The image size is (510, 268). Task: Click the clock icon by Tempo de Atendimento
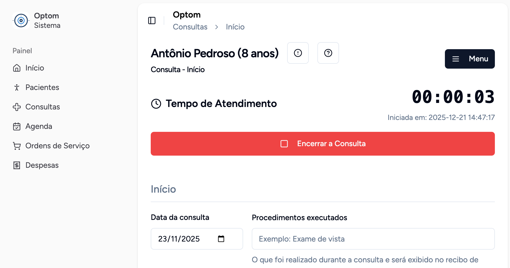pyautogui.click(x=156, y=104)
